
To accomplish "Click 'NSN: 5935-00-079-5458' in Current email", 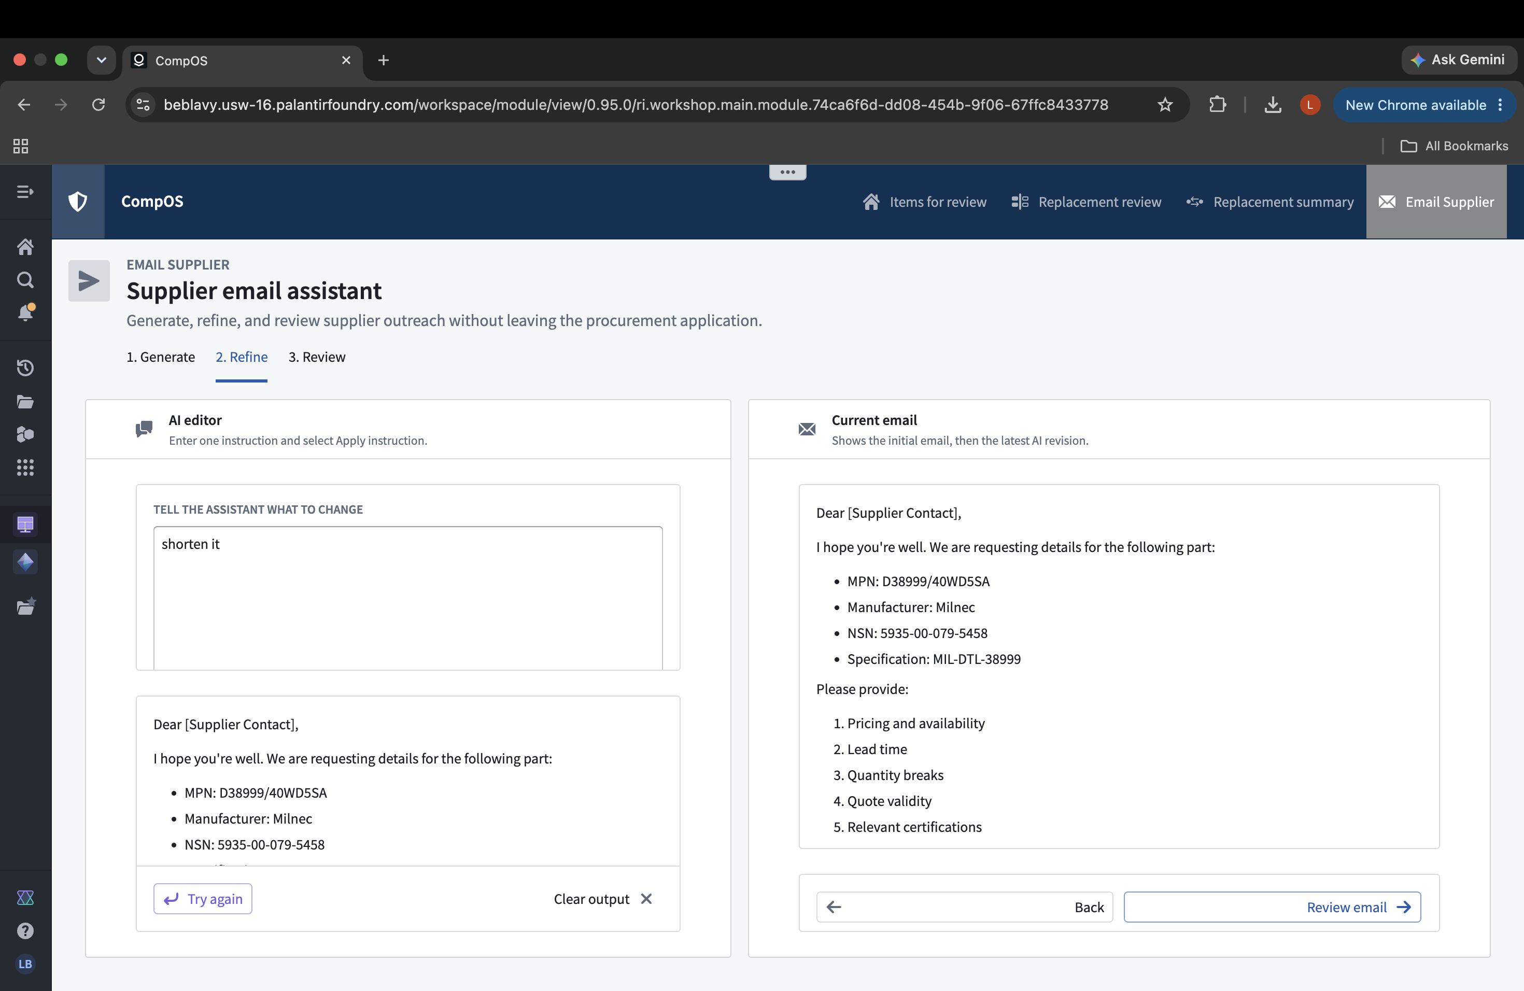I will pyautogui.click(x=917, y=633).
